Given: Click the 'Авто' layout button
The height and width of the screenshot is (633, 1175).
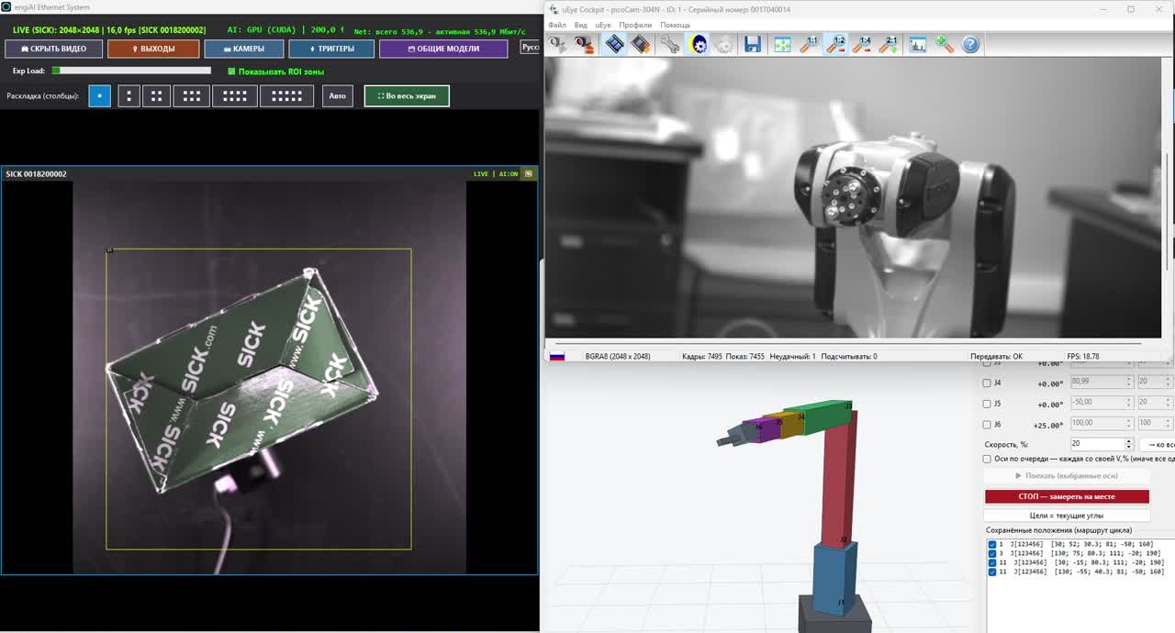Looking at the screenshot, I should pos(337,95).
